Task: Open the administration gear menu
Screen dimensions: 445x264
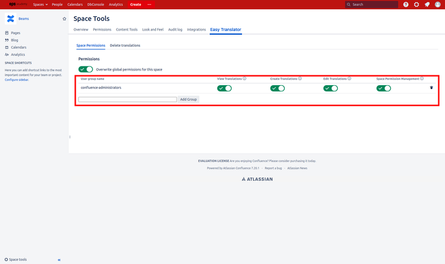Action: (x=416, y=4)
